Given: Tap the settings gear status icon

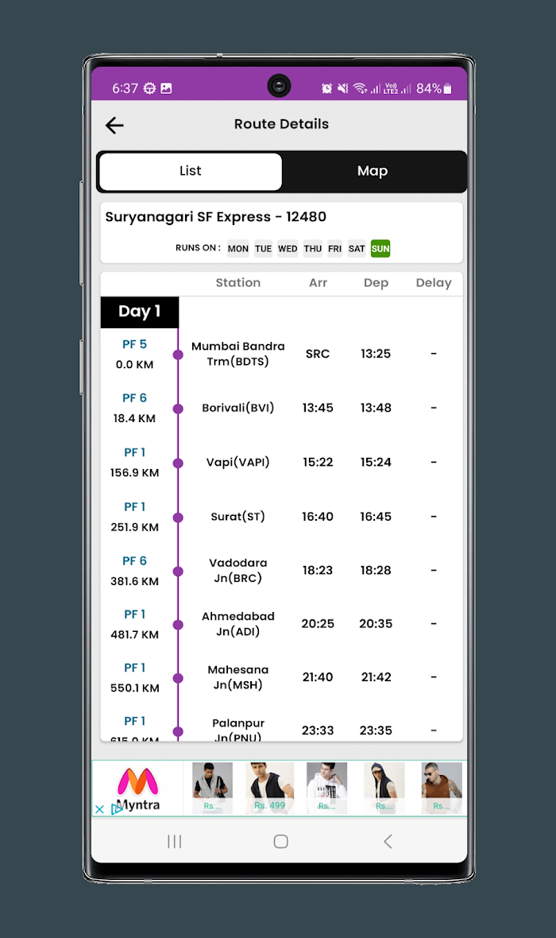Looking at the screenshot, I should click(x=149, y=88).
